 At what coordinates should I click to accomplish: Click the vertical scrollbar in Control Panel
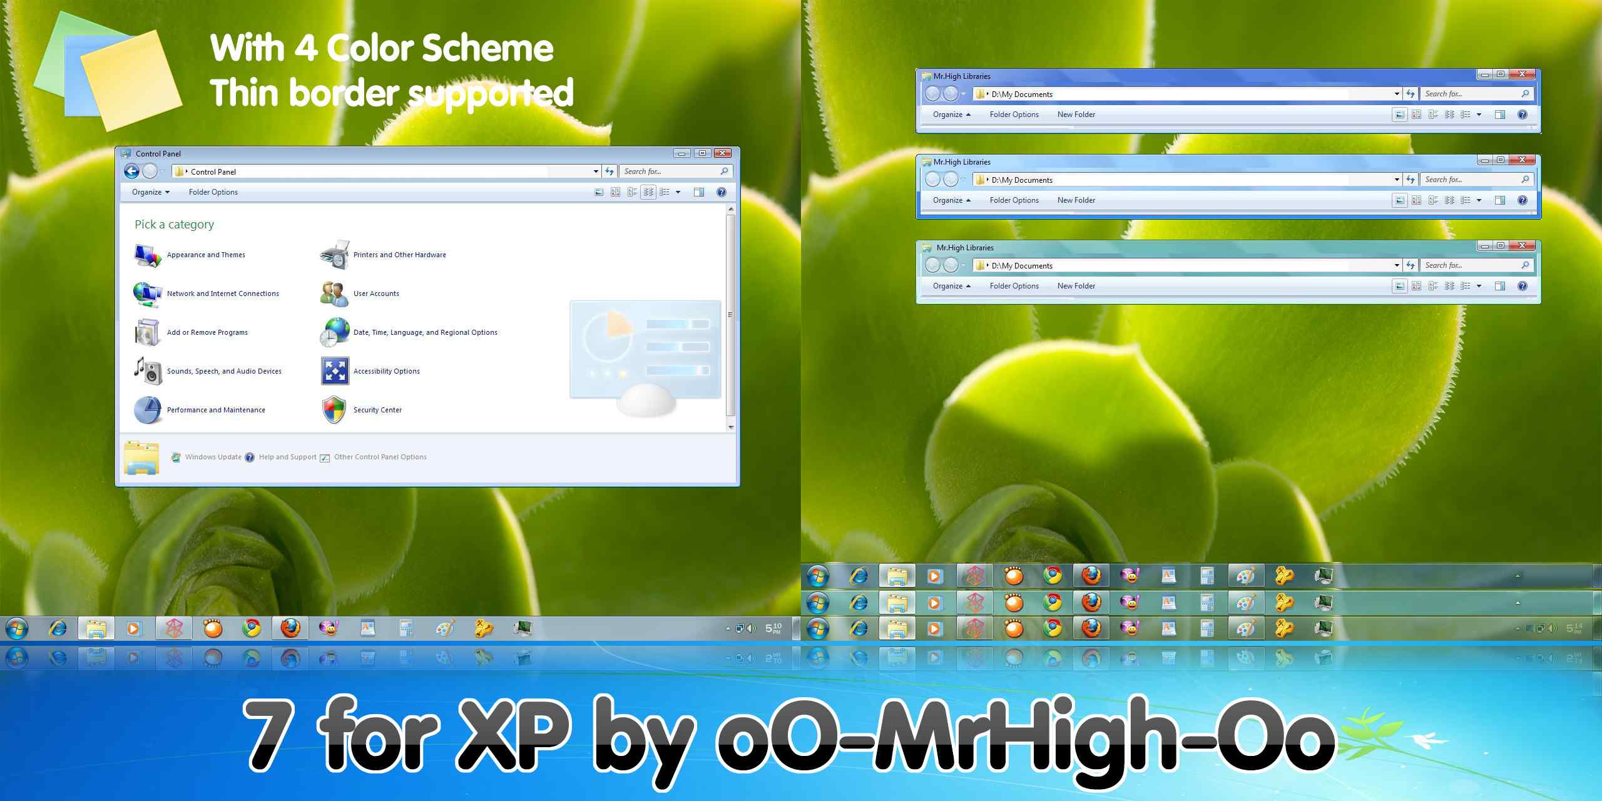(x=735, y=317)
